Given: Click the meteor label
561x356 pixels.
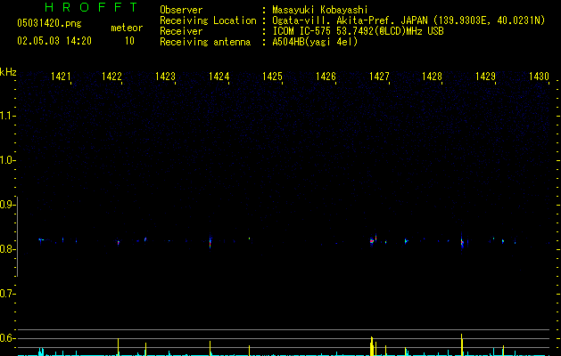Looking at the screenshot, I should 127,28.
